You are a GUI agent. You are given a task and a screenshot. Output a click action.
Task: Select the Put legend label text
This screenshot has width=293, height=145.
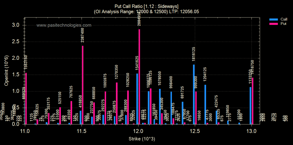coord(284,24)
